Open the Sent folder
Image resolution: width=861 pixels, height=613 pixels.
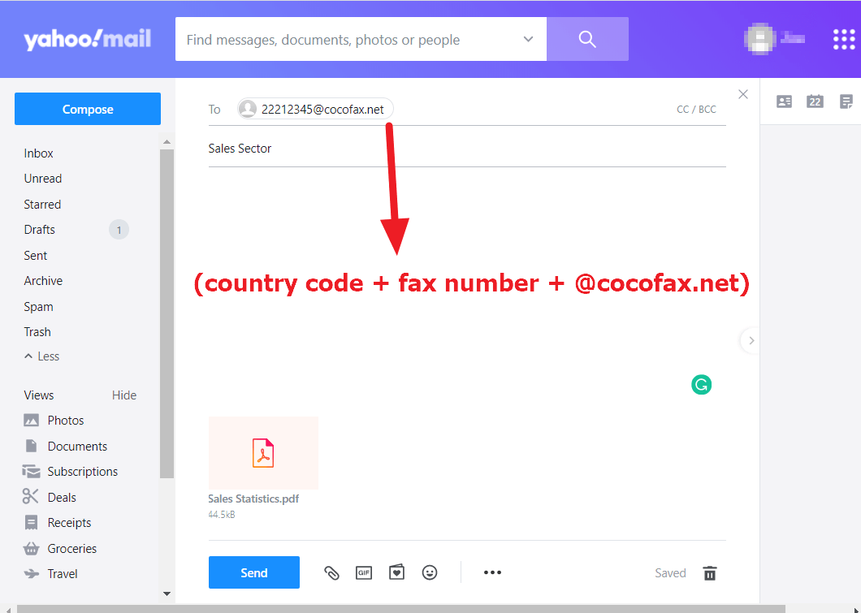[36, 255]
